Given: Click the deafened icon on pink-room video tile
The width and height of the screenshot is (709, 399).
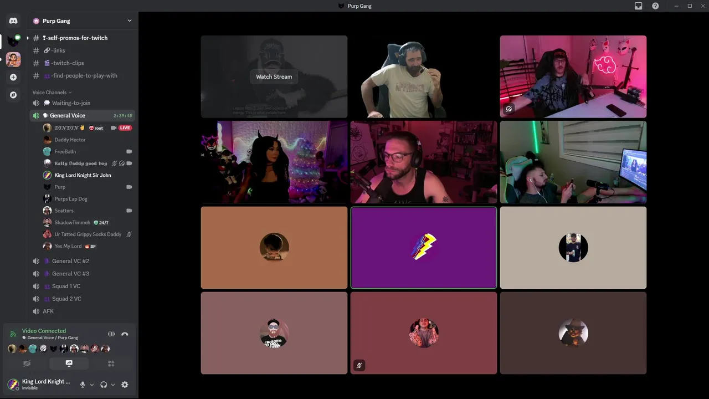Looking at the screenshot, I should (x=508, y=109).
